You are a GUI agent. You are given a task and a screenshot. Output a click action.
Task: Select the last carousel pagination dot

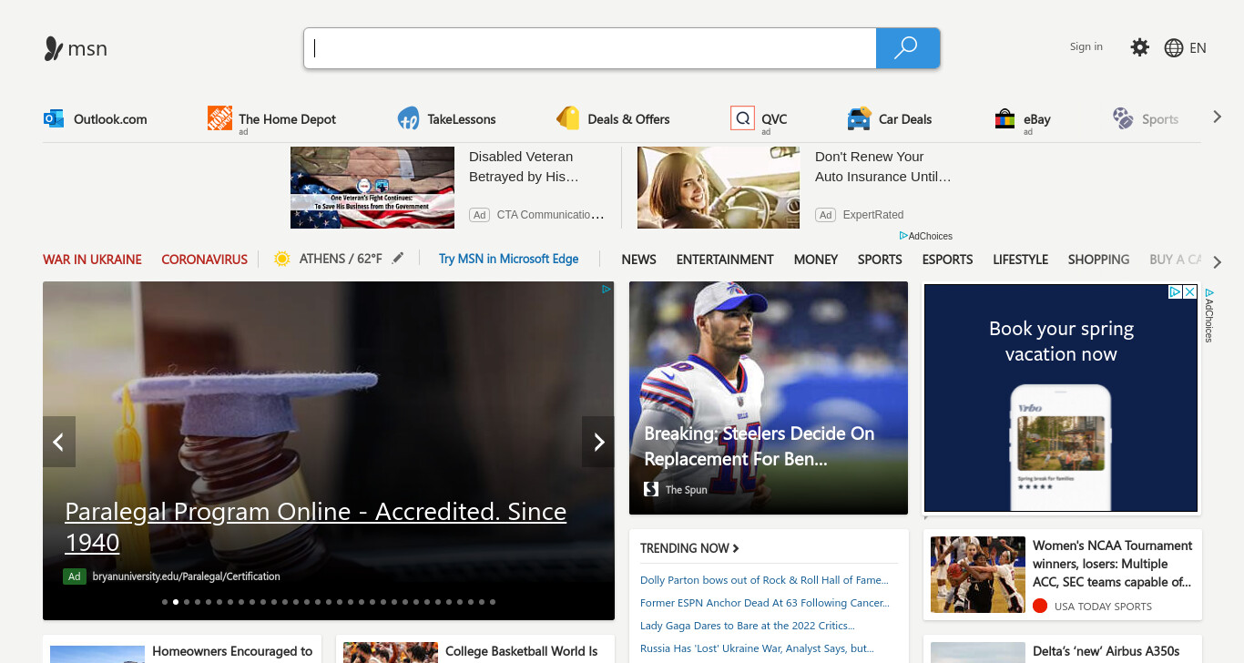pos(493,602)
